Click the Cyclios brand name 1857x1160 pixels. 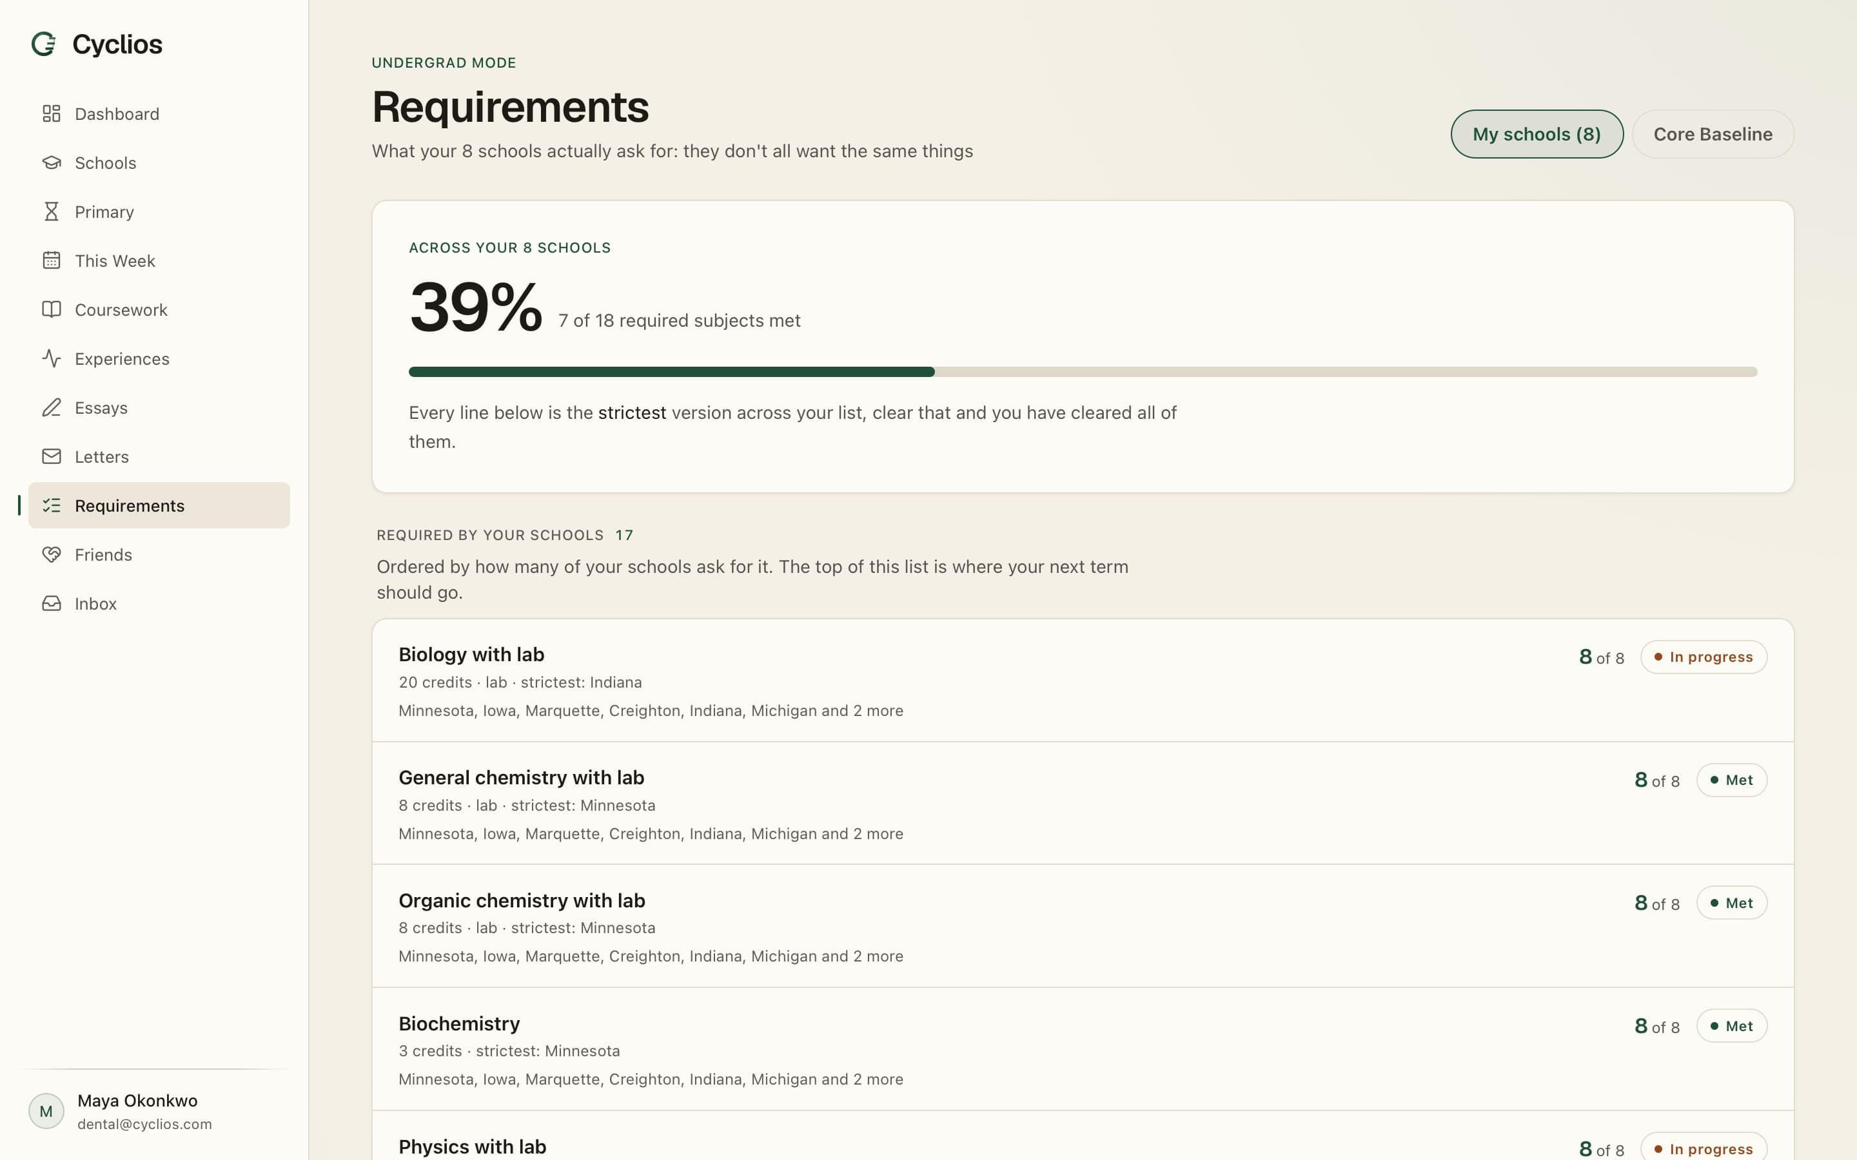117,44
